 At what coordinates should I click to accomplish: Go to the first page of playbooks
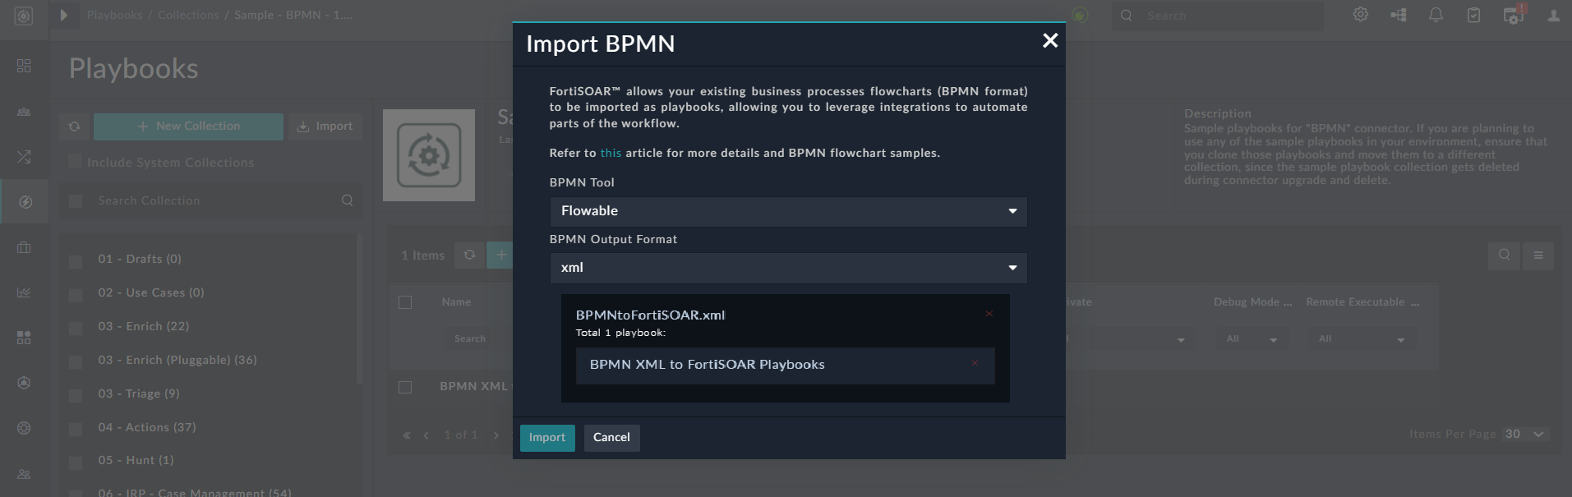tap(406, 435)
